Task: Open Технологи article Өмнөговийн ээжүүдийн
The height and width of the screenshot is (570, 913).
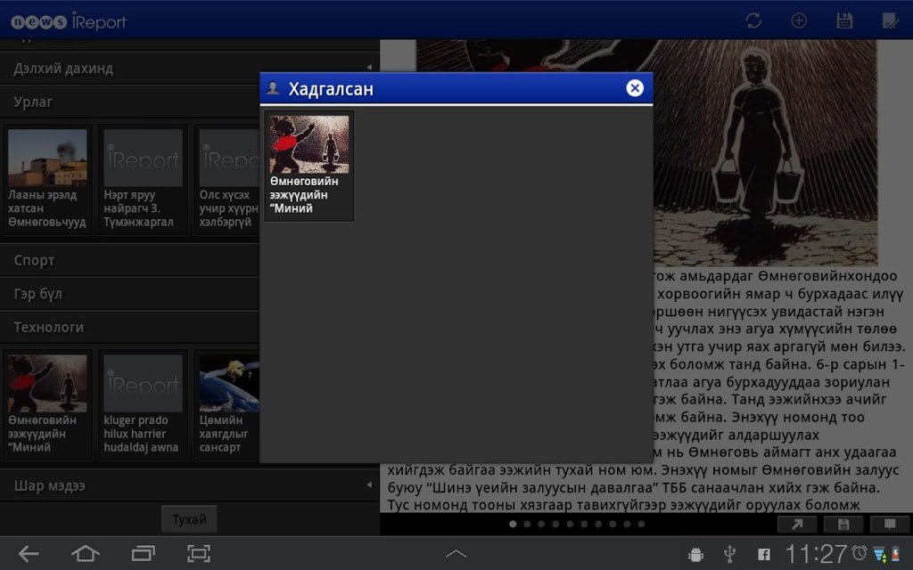Action: (x=47, y=405)
